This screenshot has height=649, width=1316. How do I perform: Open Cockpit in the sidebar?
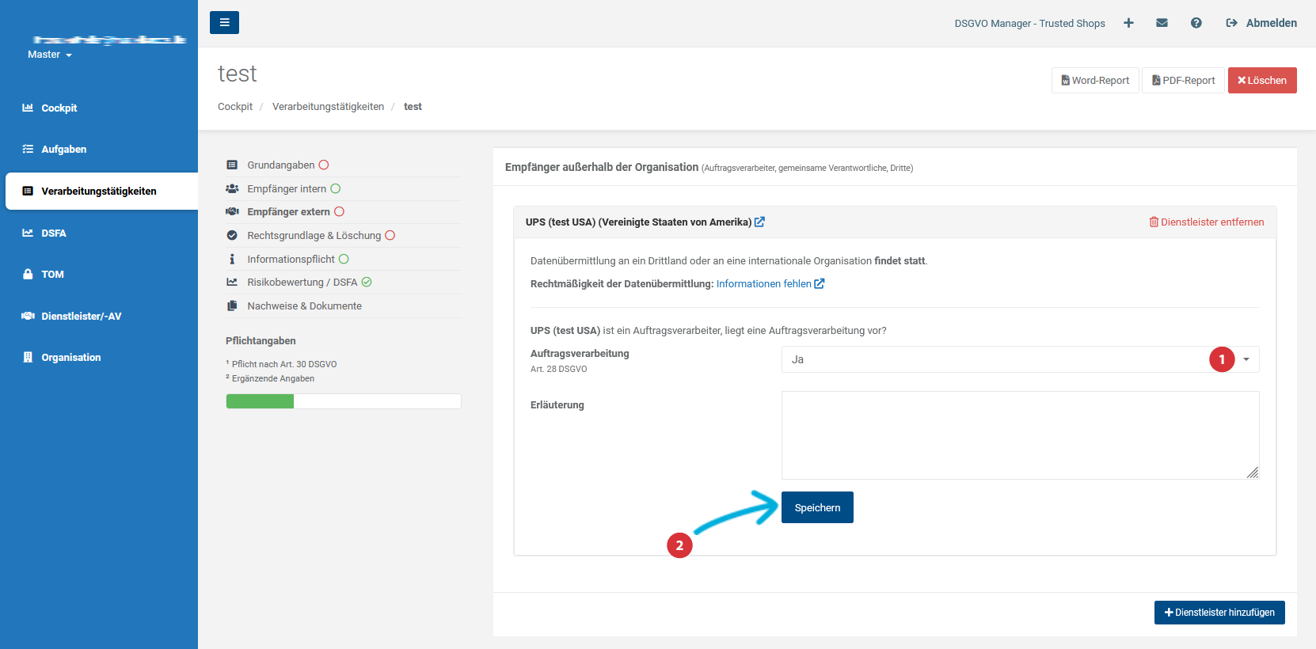pos(59,108)
